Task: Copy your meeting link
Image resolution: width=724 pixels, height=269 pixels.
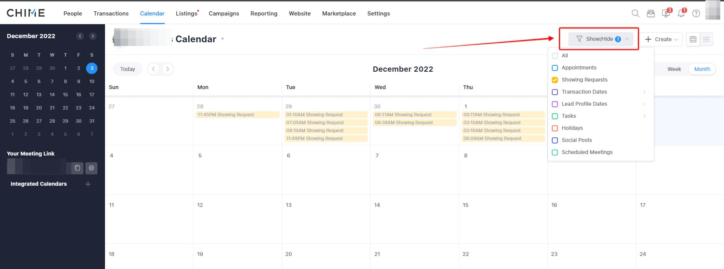Action: [x=77, y=168]
